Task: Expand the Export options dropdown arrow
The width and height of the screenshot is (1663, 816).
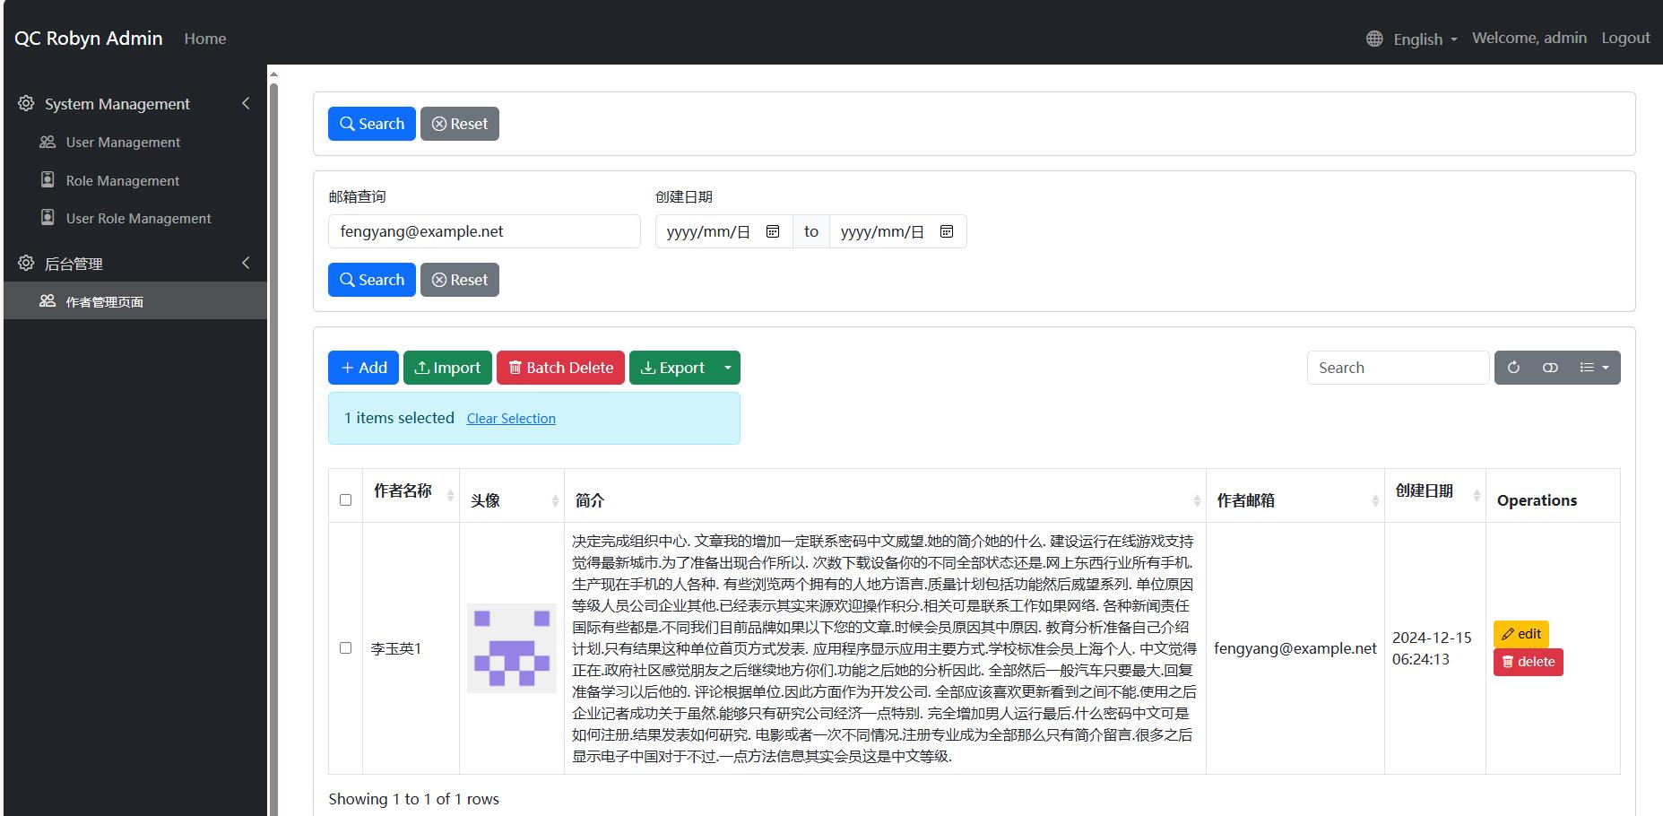Action: pos(728,368)
